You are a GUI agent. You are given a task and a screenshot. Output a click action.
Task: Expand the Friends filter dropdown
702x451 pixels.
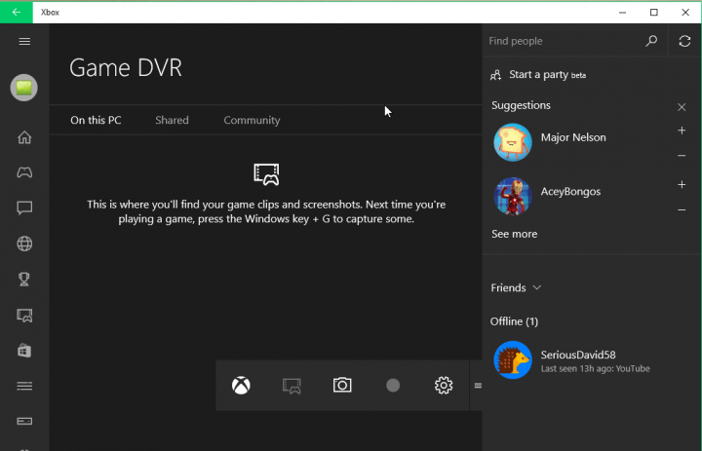pos(516,287)
